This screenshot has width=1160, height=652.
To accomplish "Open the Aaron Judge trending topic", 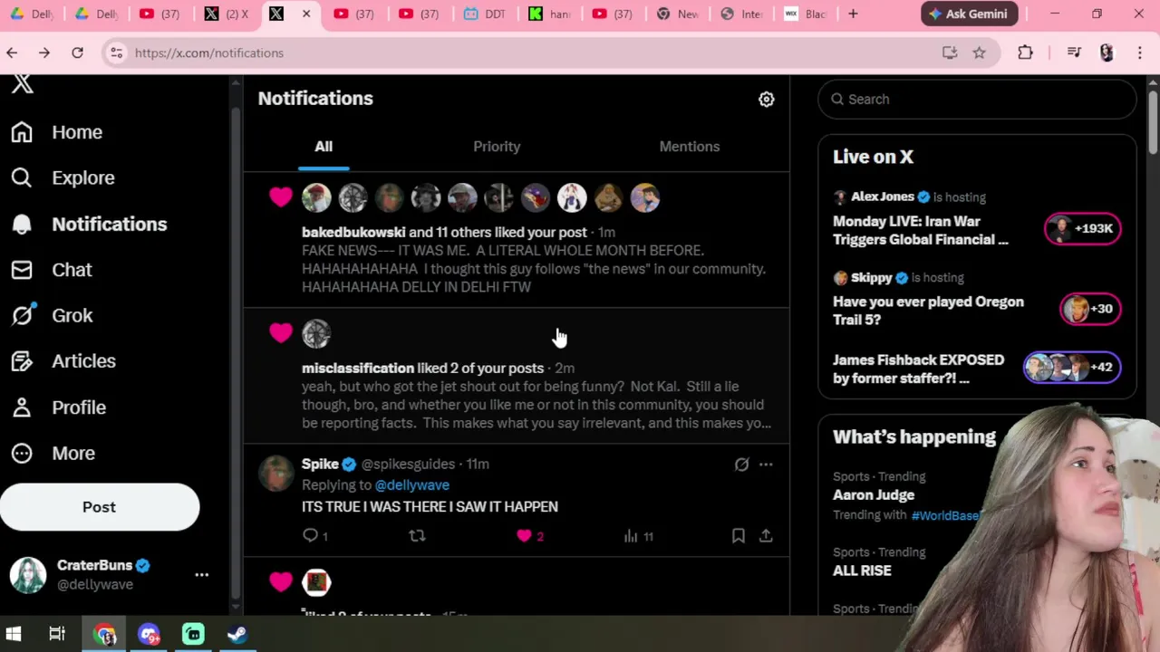I will 874,495.
